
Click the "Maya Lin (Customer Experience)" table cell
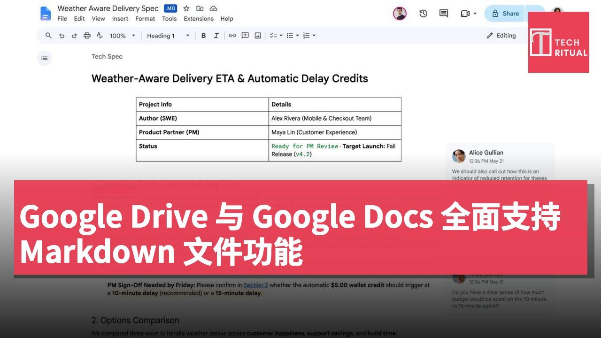[x=335, y=132]
